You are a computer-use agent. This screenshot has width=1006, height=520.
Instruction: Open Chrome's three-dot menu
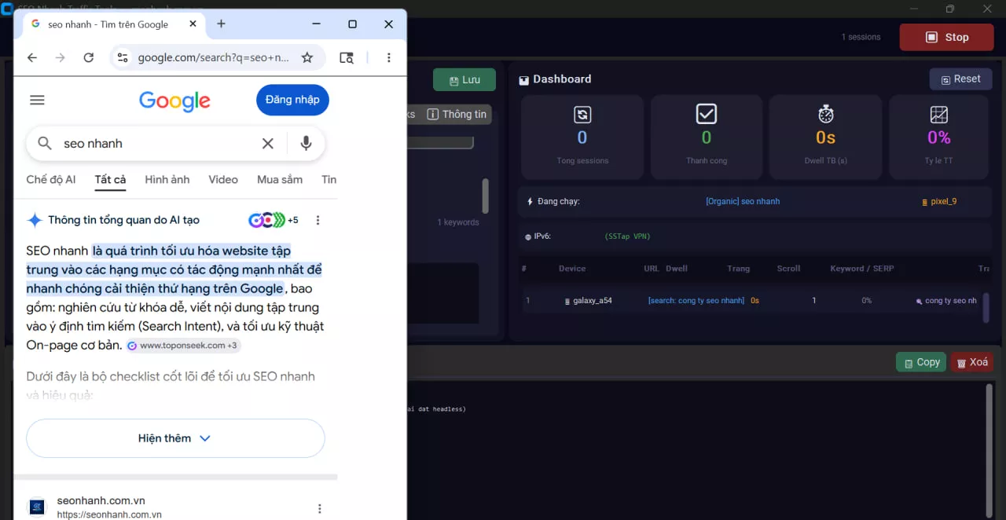(x=389, y=57)
